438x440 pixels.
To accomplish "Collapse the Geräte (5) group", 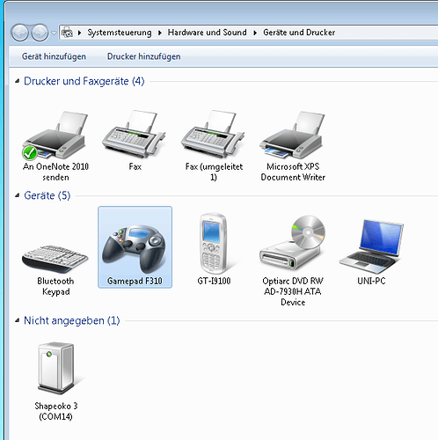I will coord(18,195).
